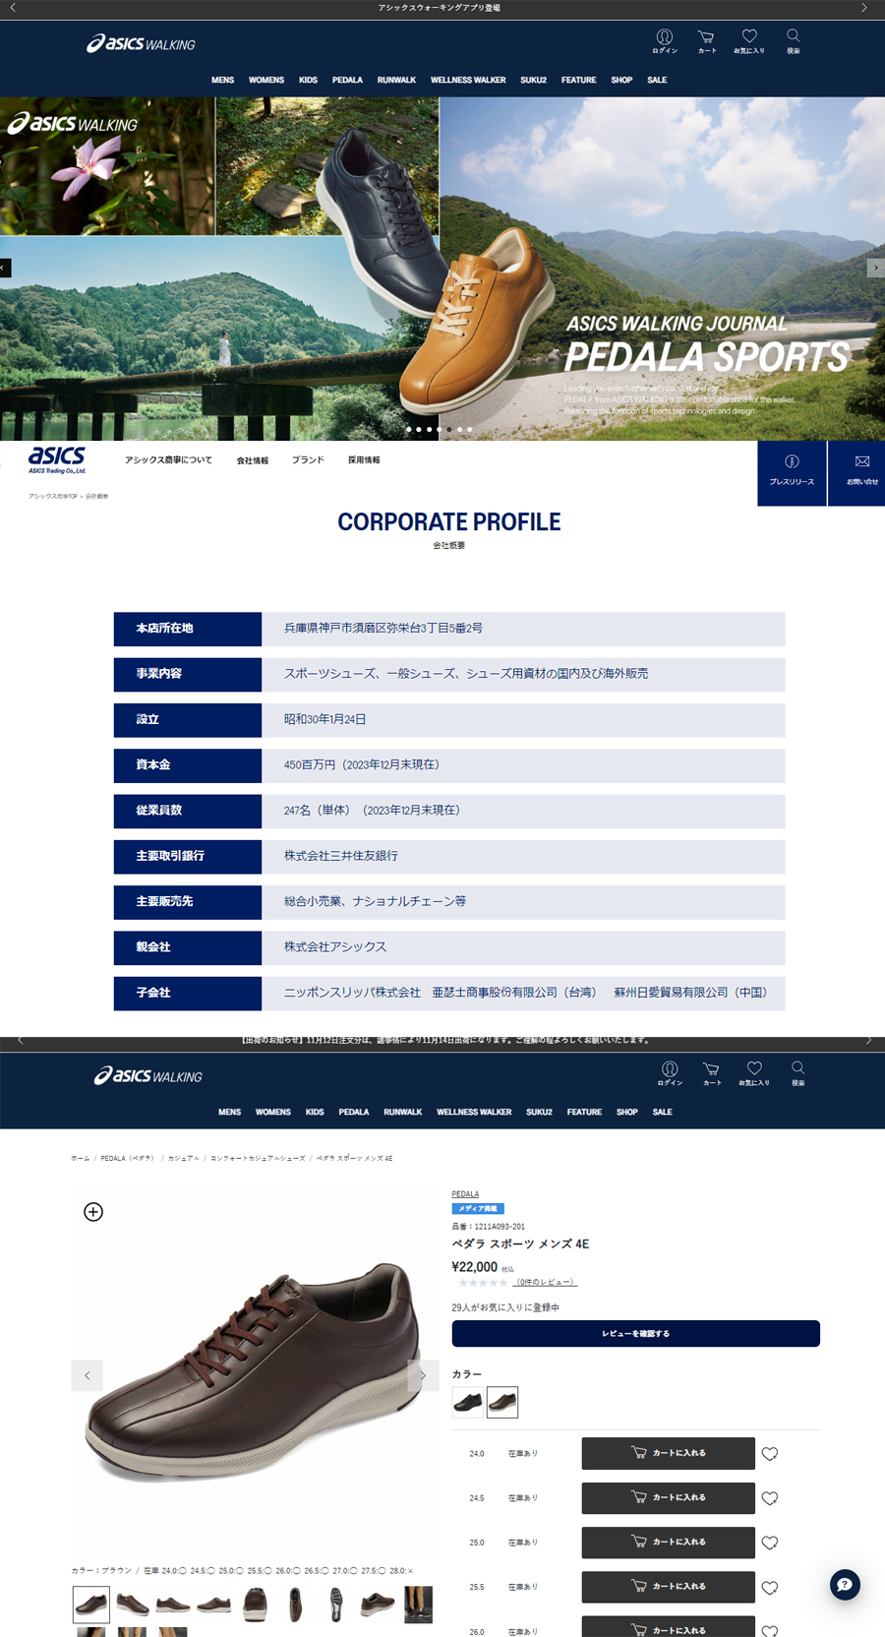Go to next announcement in top bar
The image size is (885, 1637).
tap(864, 8)
